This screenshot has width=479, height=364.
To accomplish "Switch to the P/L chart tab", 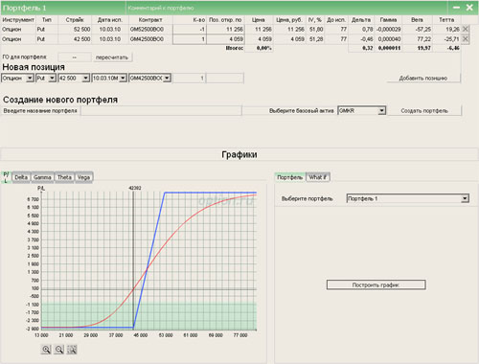I will tap(6, 177).
